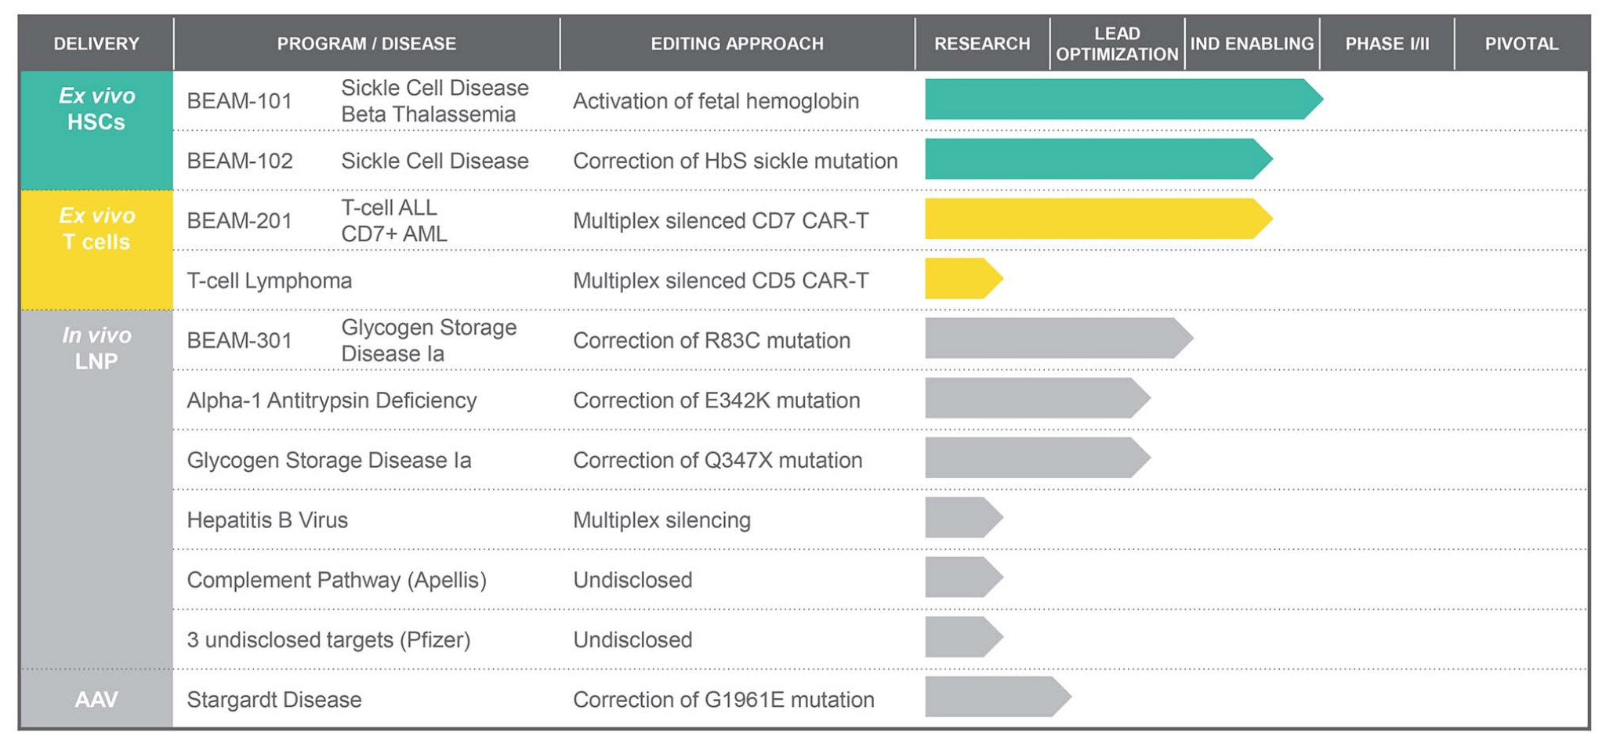Click the yellow T-cell Lymphoma progress arrow

coord(960,278)
